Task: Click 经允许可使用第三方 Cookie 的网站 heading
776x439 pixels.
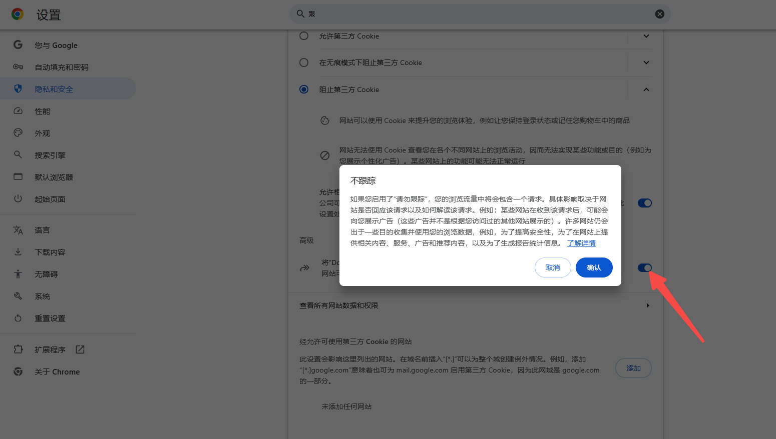Action: tap(355, 341)
